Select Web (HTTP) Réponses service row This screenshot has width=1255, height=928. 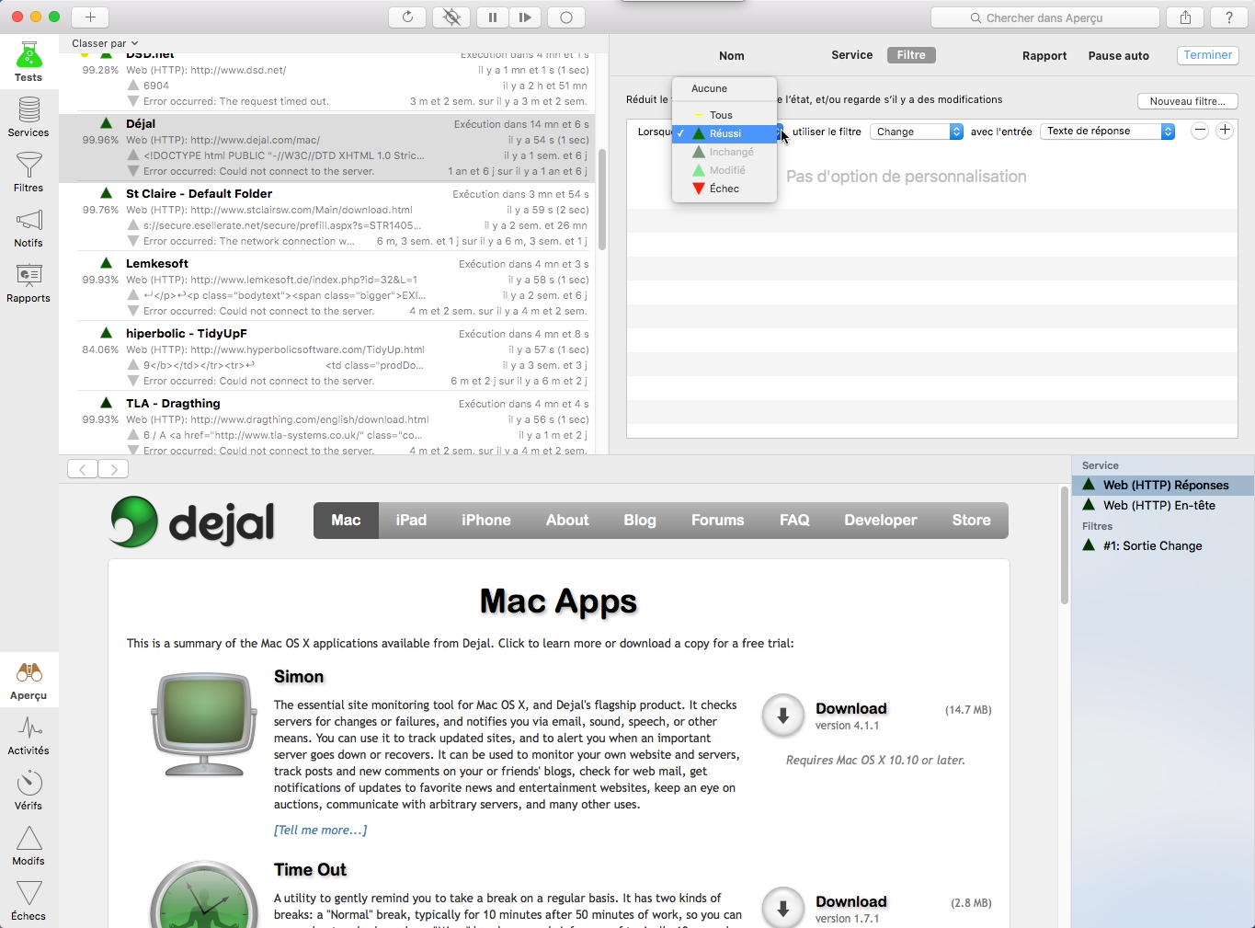point(1163,485)
